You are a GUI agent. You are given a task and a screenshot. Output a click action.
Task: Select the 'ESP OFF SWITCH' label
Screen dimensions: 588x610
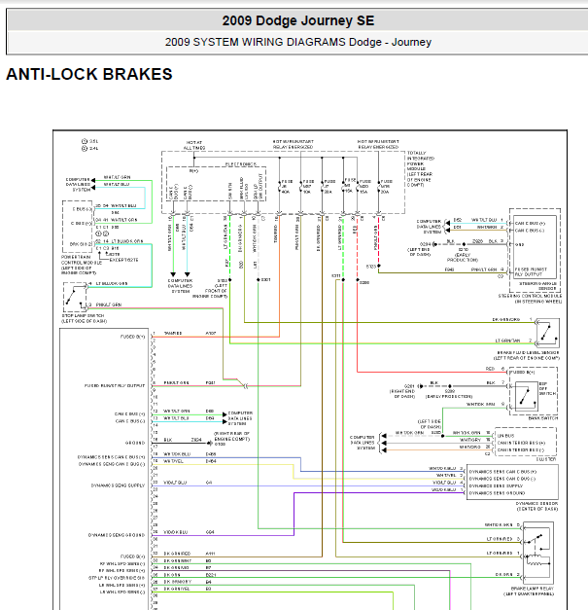(x=548, y=388)
